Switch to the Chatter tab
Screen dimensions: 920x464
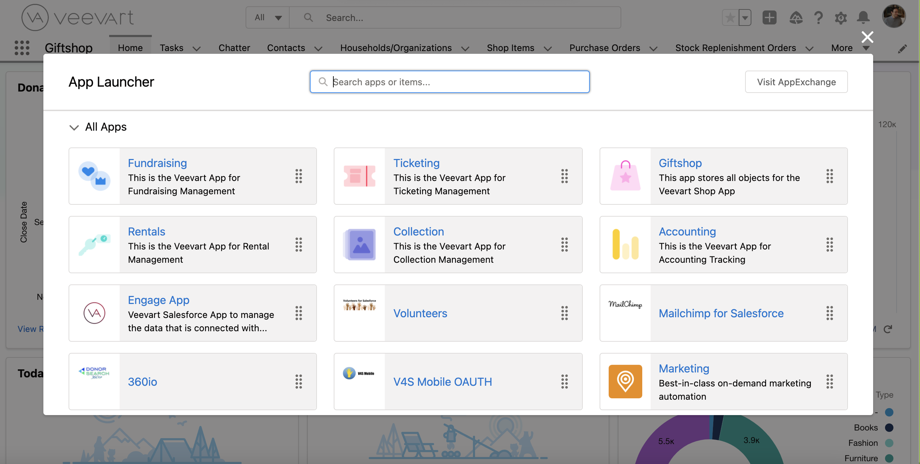coord(234,48)
